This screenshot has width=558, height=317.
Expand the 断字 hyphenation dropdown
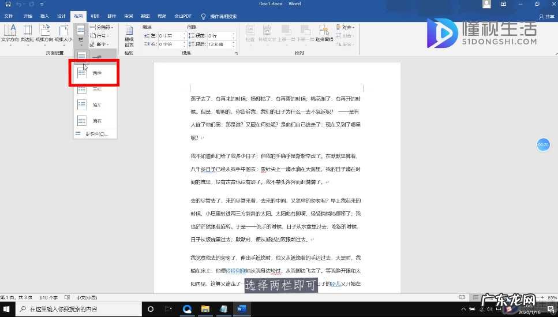click(99, 44)
